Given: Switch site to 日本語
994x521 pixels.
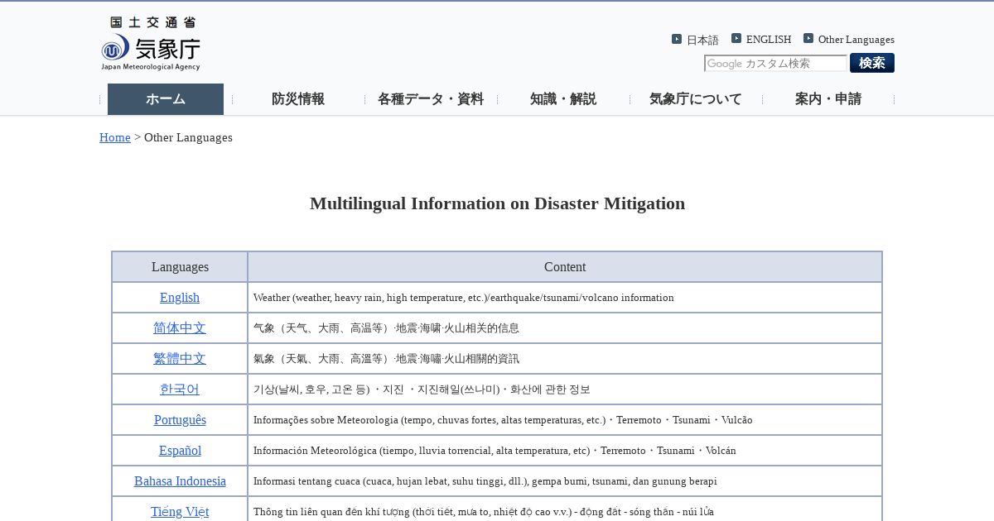Looking at the screenshot, I should point(702,40).
